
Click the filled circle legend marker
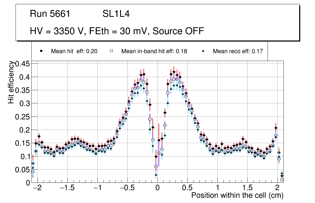click(x=41, y=51)
